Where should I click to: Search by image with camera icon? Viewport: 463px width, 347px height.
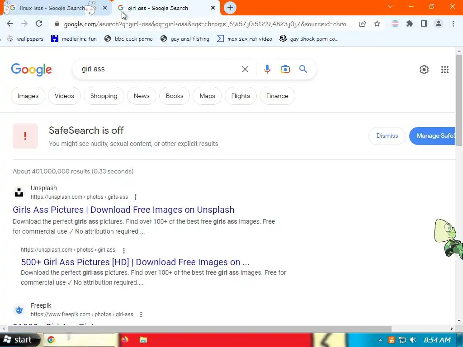coord(285,69)
